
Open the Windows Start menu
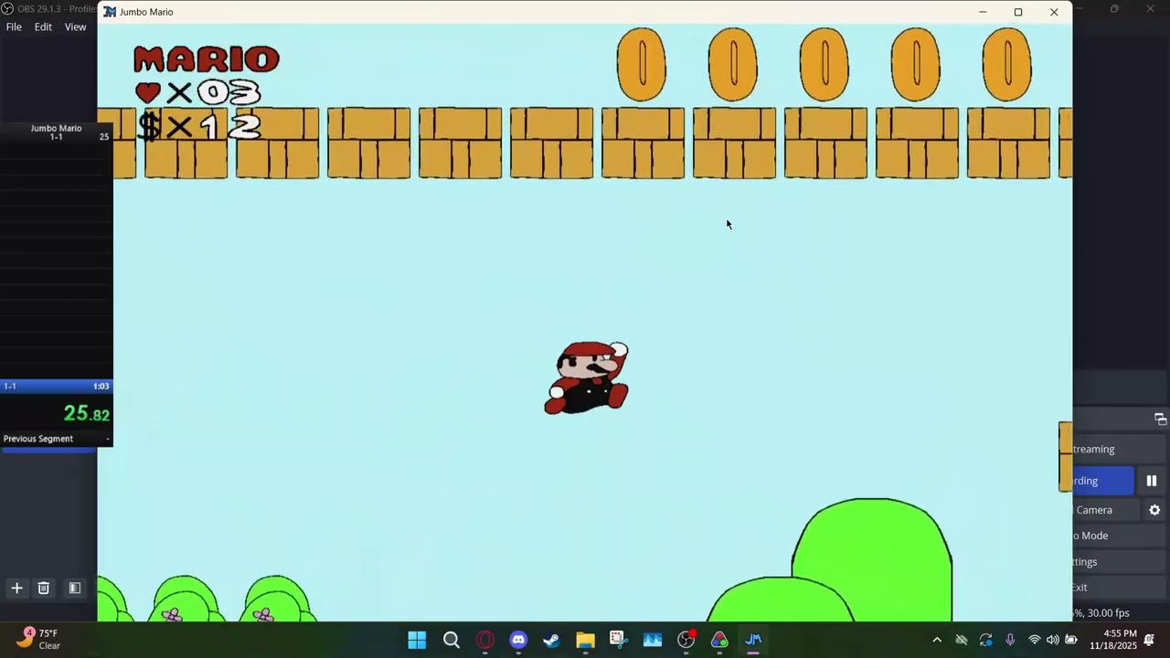pos(417,640)
